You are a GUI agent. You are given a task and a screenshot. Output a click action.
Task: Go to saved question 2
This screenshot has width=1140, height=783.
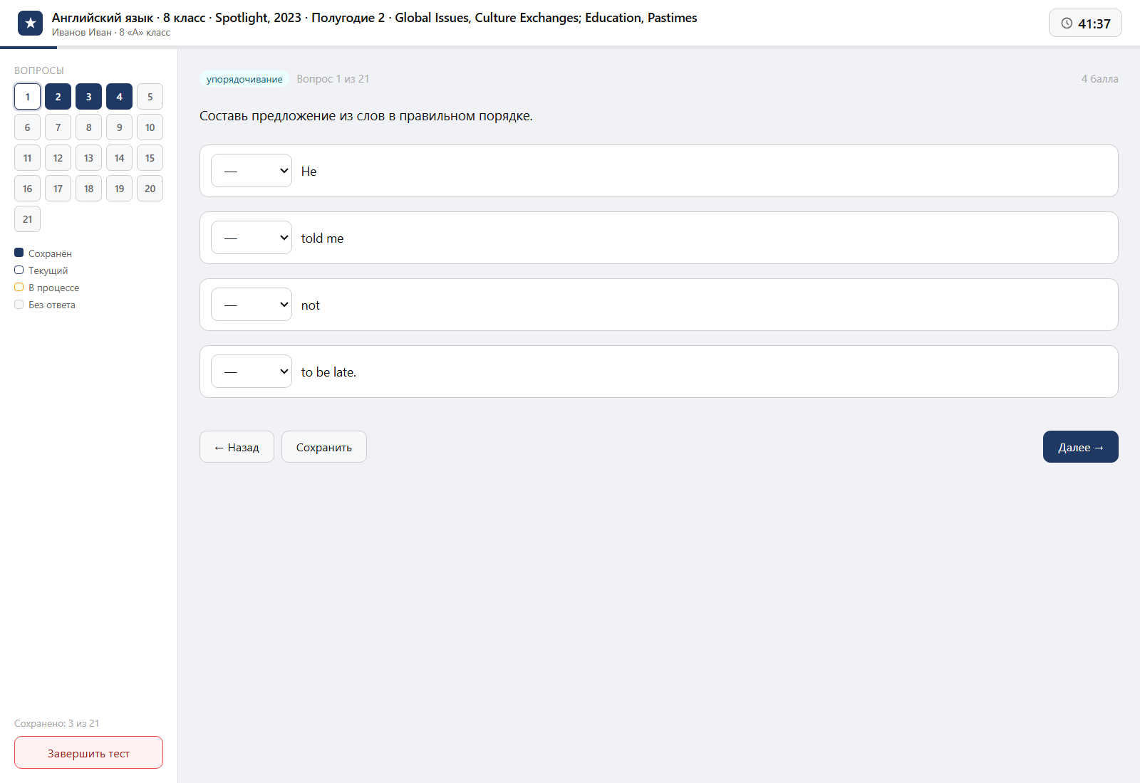[x=58, y=97]
